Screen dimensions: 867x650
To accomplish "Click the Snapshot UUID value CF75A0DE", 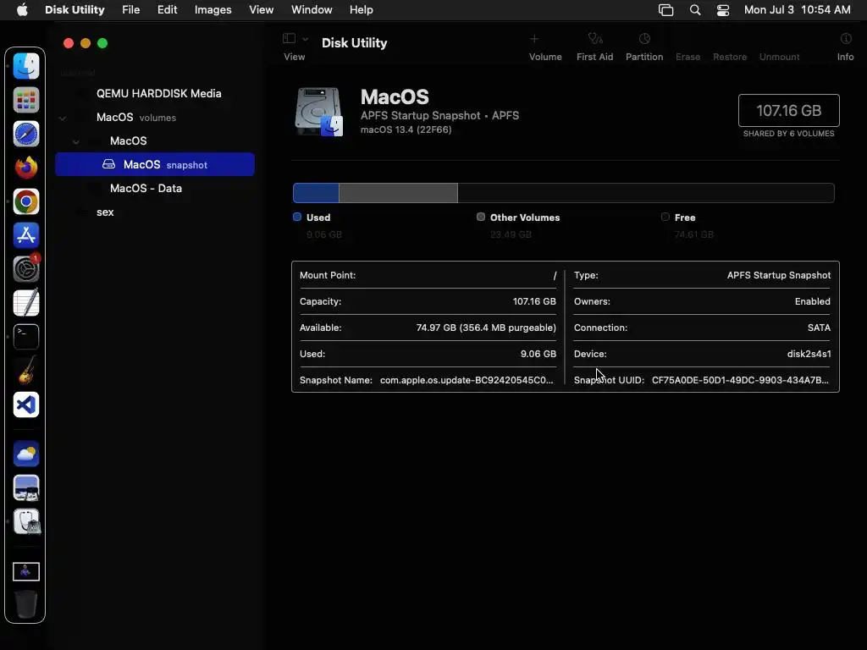I will 740,380.
